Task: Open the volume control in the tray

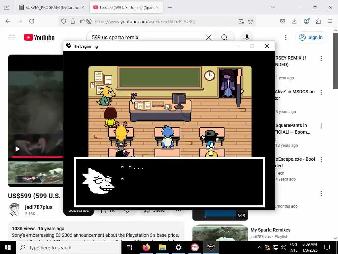Action: coord(284,247)
